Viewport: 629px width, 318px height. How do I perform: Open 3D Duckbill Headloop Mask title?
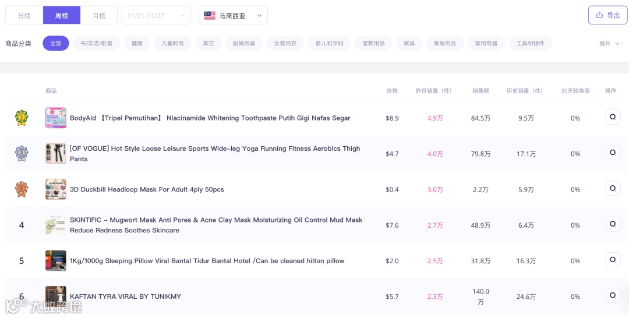[147, 189]
